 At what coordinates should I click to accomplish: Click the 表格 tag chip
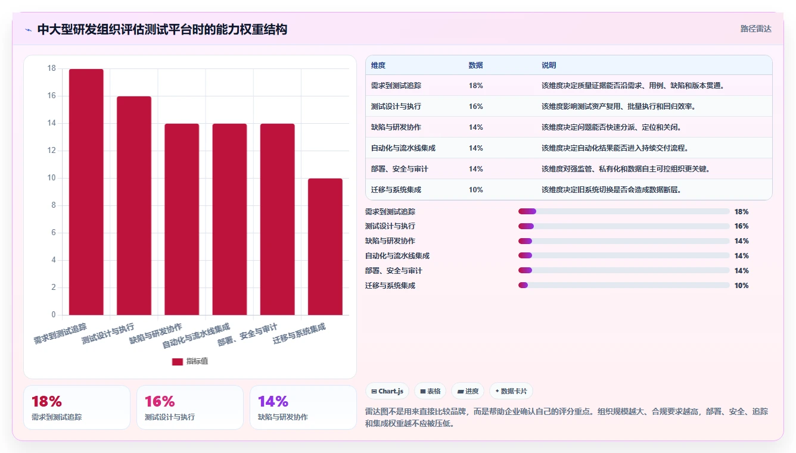click(x=430, y=391)
